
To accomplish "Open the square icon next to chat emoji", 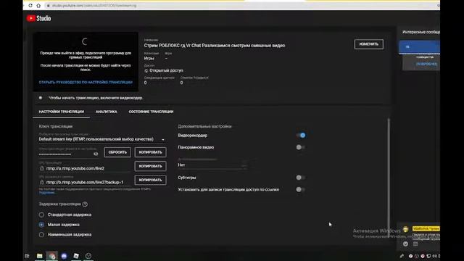I will tap(415, 244).
